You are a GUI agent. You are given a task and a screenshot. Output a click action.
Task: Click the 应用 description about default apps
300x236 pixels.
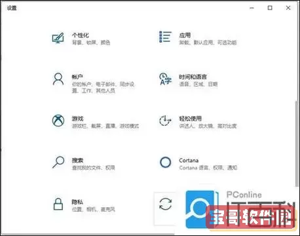point(208,43)
